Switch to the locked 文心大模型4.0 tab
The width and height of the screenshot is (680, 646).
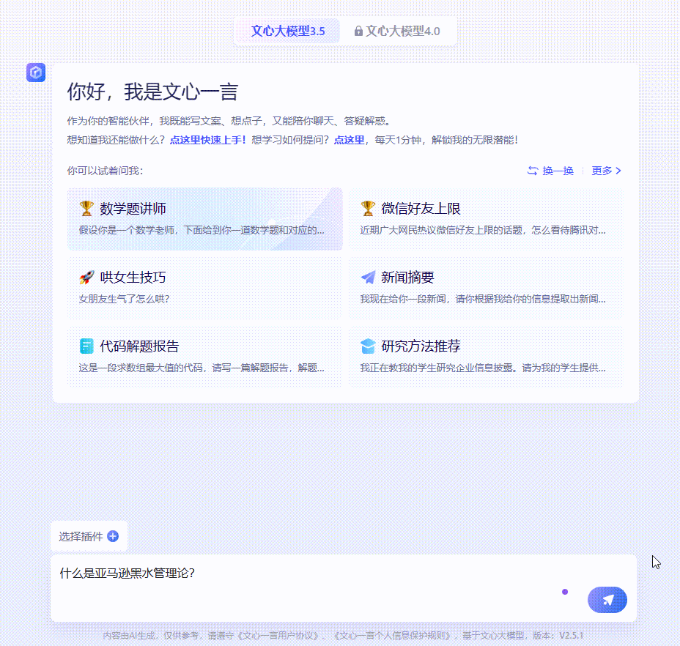pyautogui.click(x=397, y=31)
